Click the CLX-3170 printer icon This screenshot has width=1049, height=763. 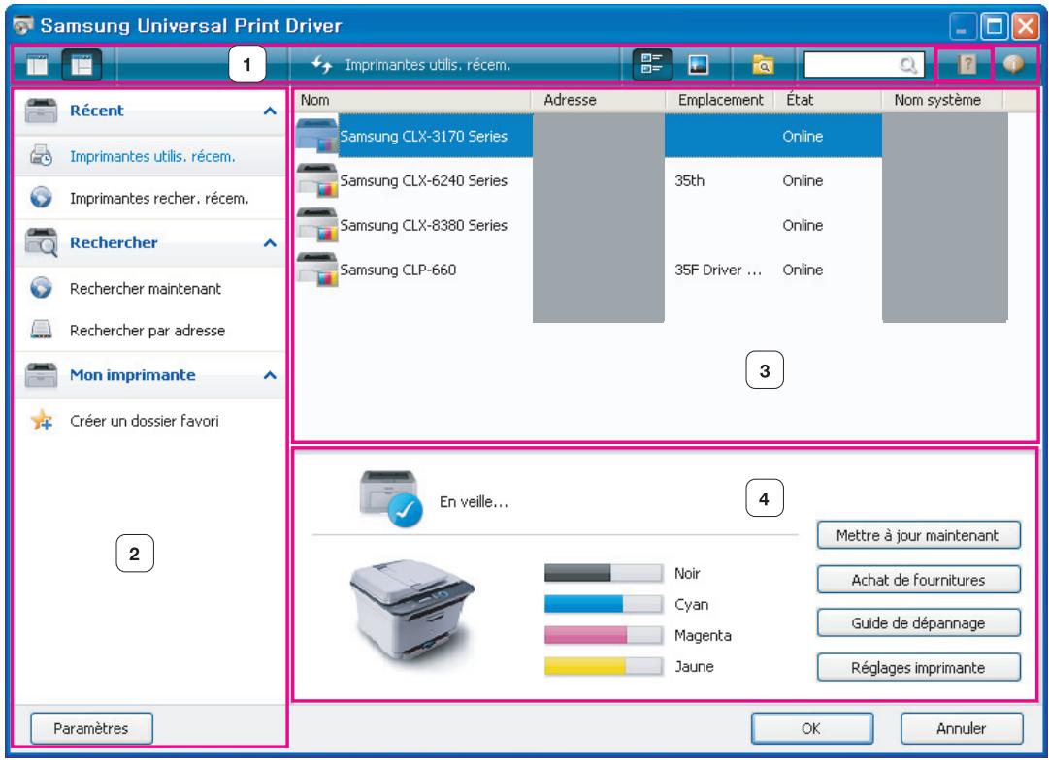317,137
